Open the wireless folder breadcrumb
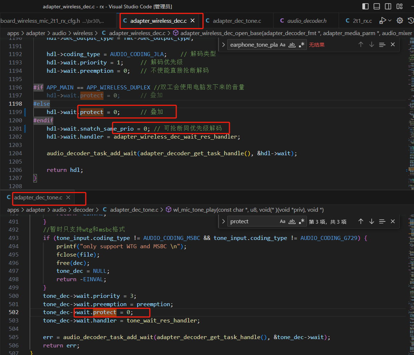This screenshot has width=414, height=355. click(x=83, y=33)
